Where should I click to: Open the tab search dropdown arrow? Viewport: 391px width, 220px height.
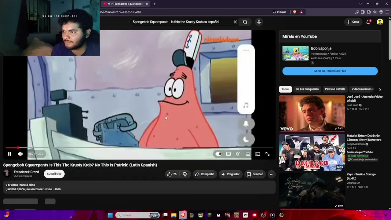click(x=360, y=4)
